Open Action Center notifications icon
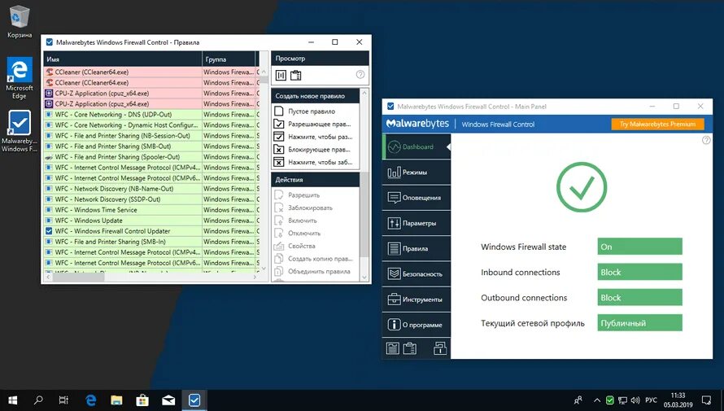Viewport: 724px width, 411px height. 706,400
